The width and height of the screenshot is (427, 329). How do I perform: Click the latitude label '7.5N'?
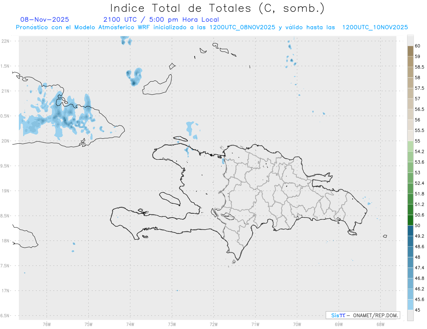(x=5, y=266)
